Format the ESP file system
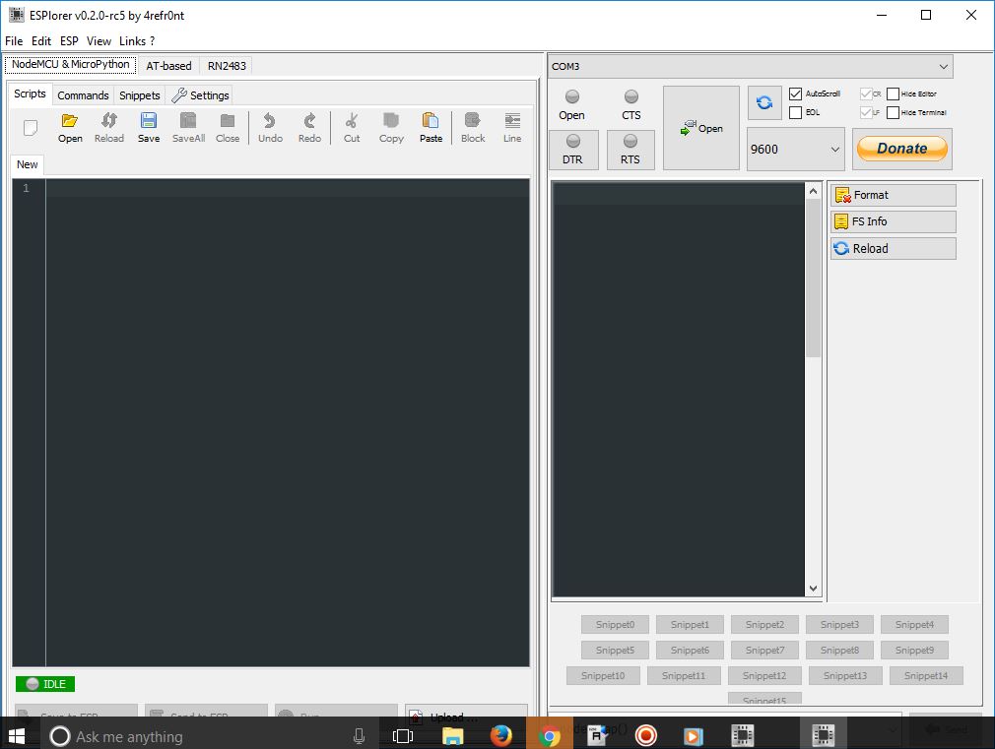Screen dimensions: 995x749 pos(893,195)
